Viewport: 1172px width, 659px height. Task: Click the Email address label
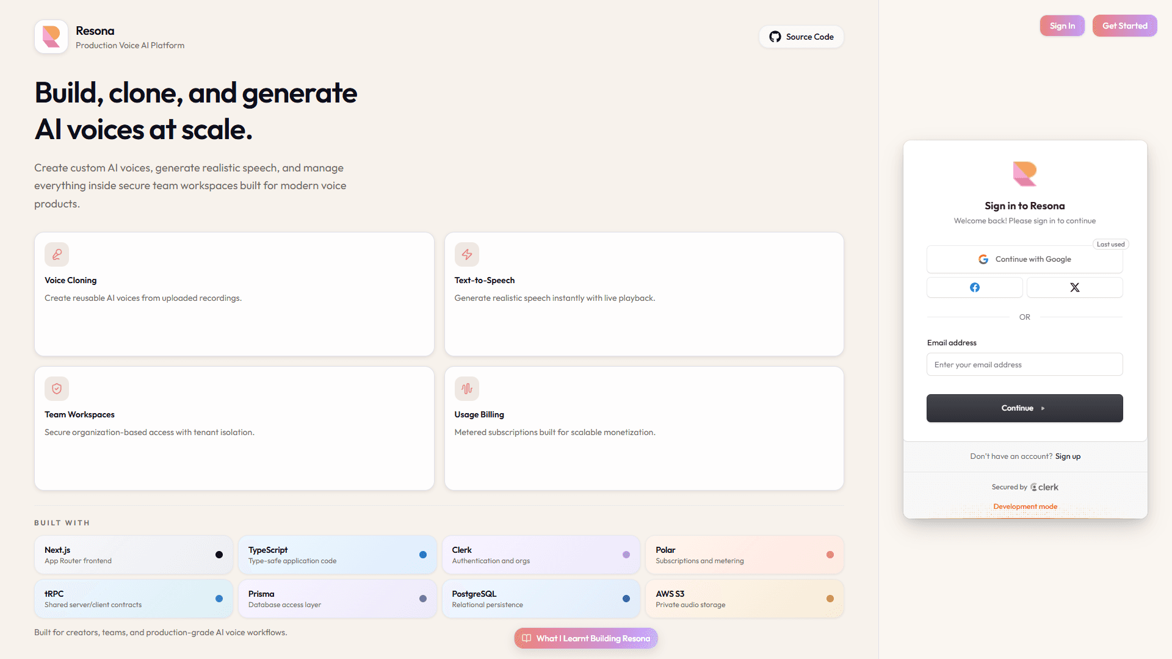952,343
